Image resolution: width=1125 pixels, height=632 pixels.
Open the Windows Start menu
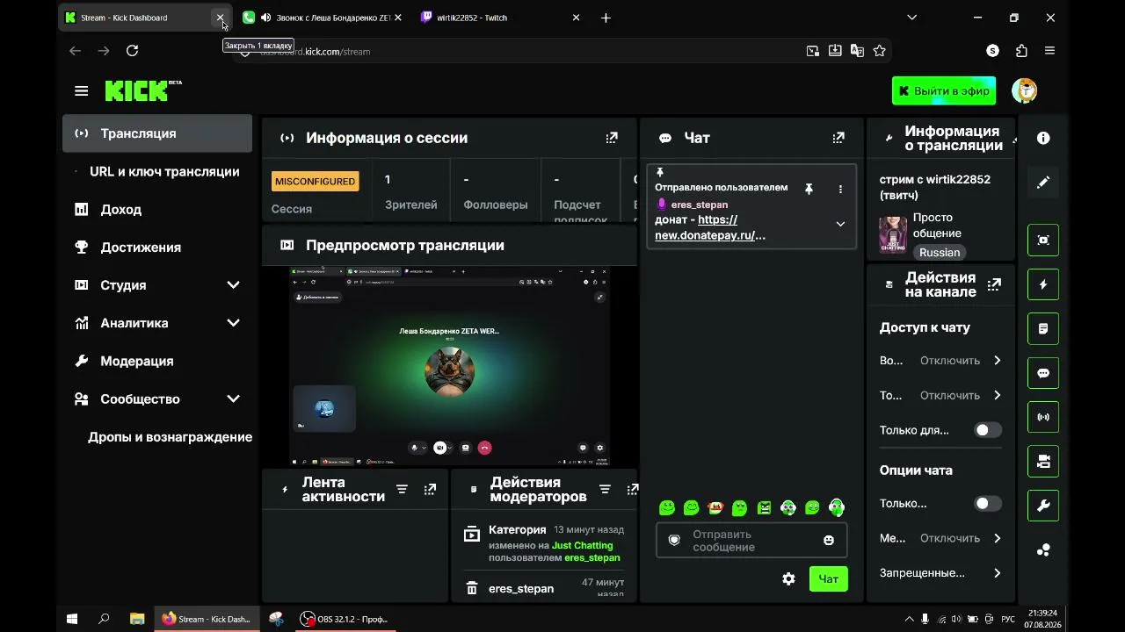pyautogui.click(x=72, y=619)
